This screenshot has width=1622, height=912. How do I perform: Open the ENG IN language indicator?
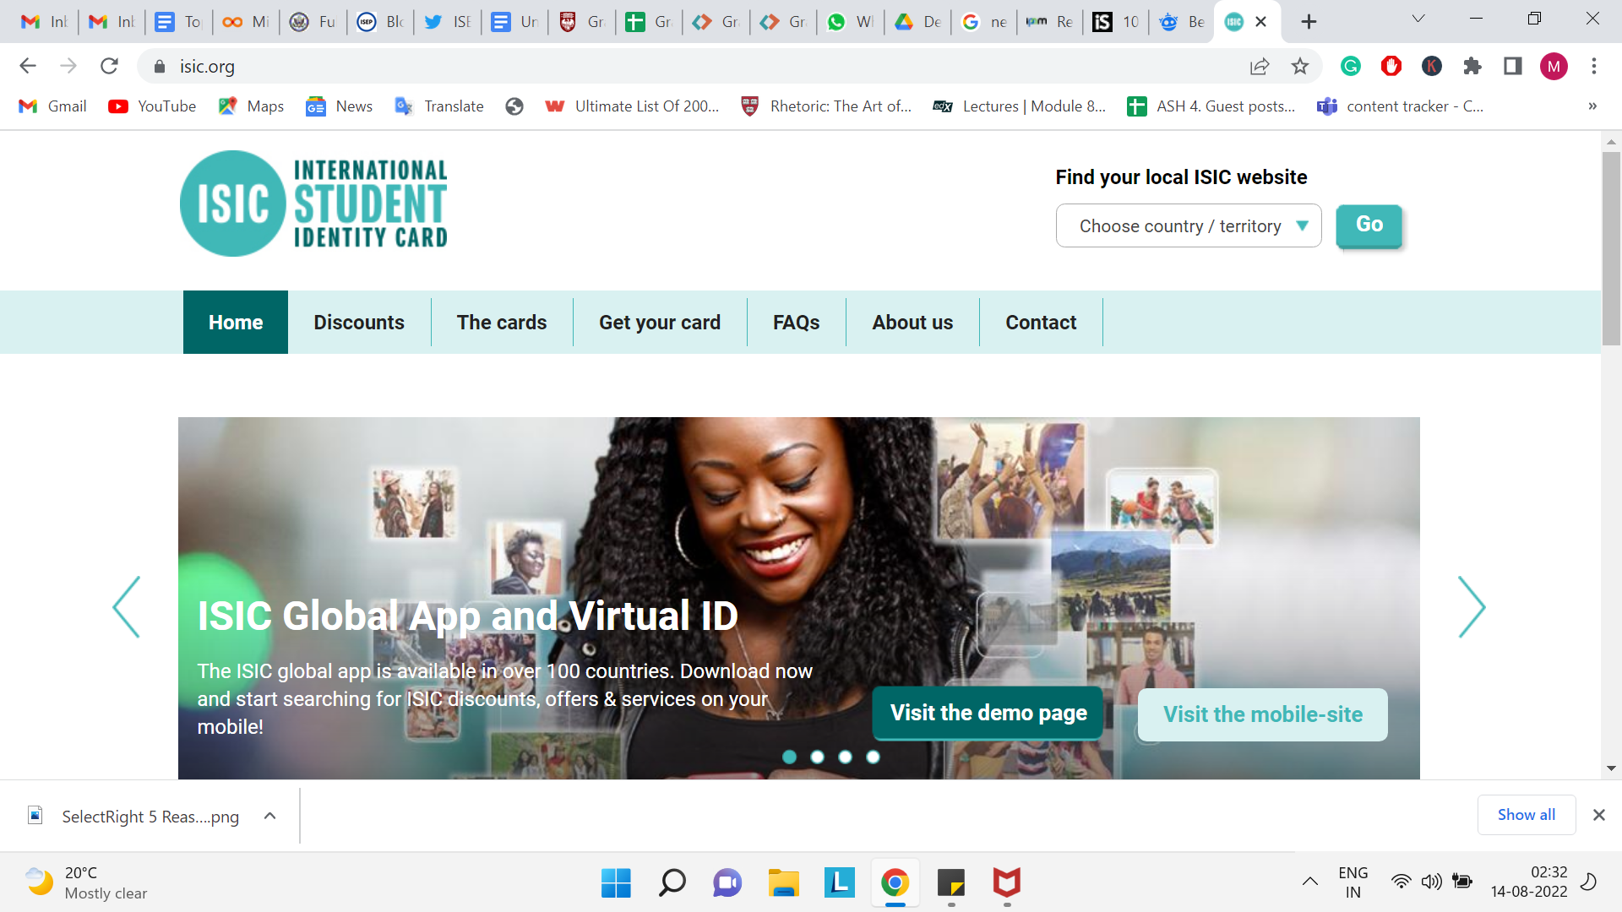(x=1353, y=882)
